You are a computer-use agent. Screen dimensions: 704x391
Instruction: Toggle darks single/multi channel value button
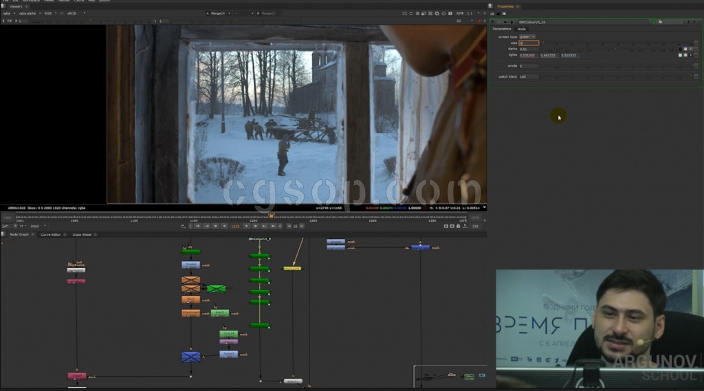tap(690, 49)
